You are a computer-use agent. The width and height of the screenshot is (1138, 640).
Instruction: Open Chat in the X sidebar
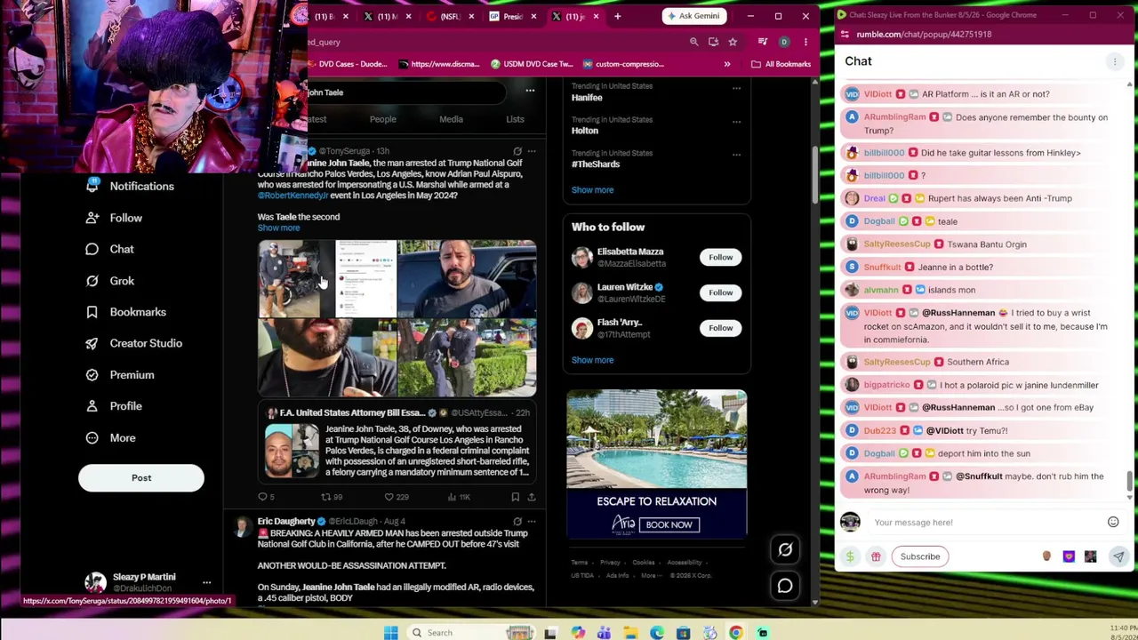pos(109,249)
